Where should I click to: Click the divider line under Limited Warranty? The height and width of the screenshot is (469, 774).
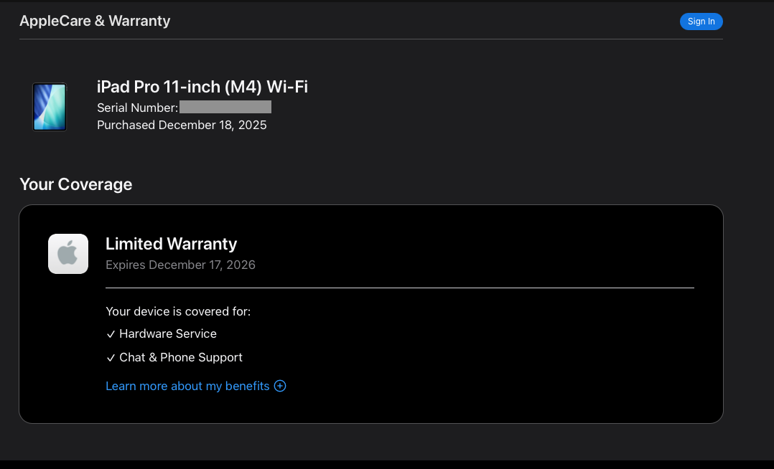tap(399, 288)
